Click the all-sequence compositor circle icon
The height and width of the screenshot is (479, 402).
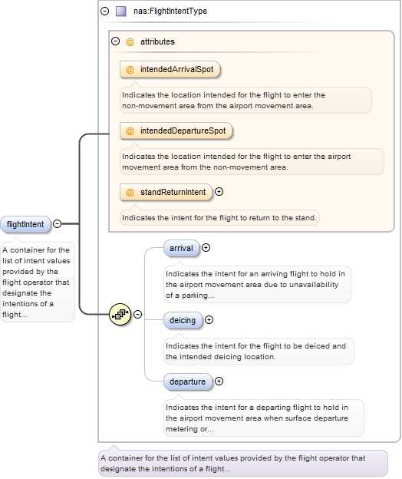(x=120, y=314)
